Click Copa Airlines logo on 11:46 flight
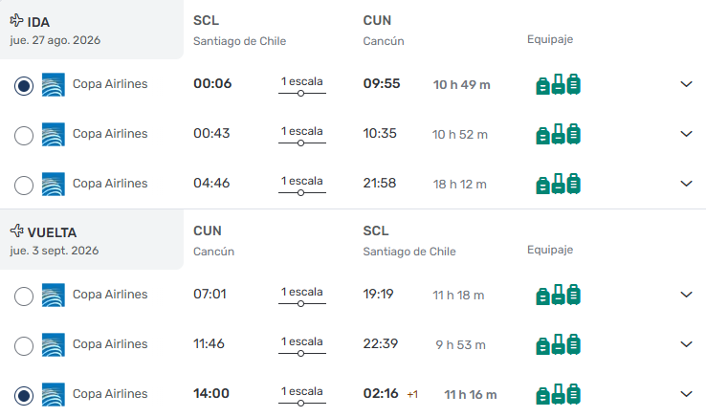Screen dimensions: 706x417 point(54,344)
